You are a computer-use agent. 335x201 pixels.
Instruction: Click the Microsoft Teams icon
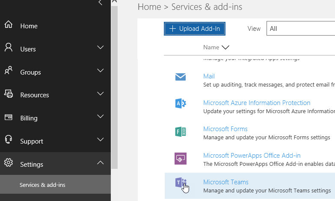pos(181,183)
